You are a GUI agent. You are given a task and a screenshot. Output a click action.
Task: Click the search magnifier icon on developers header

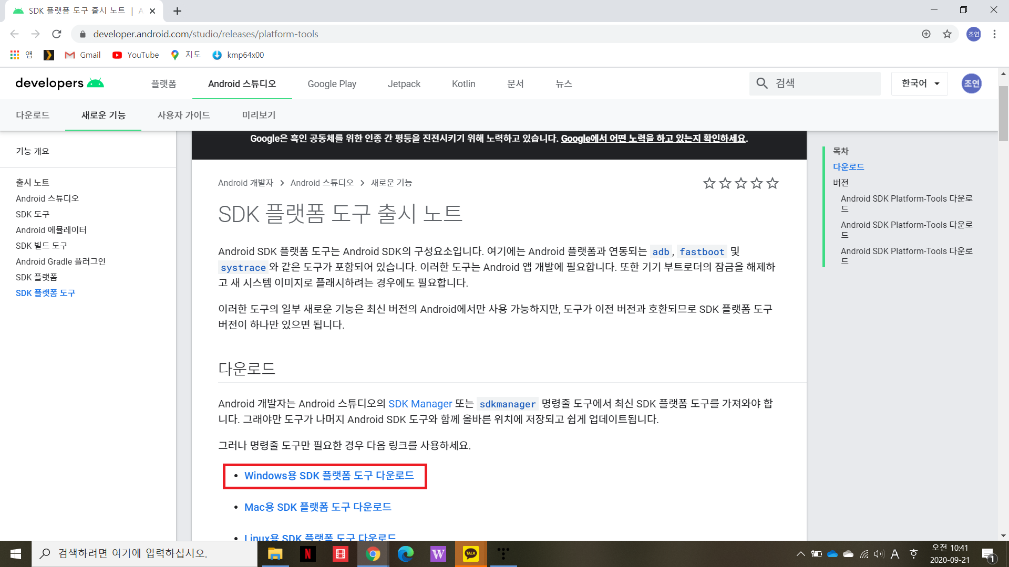click(762, 83)
